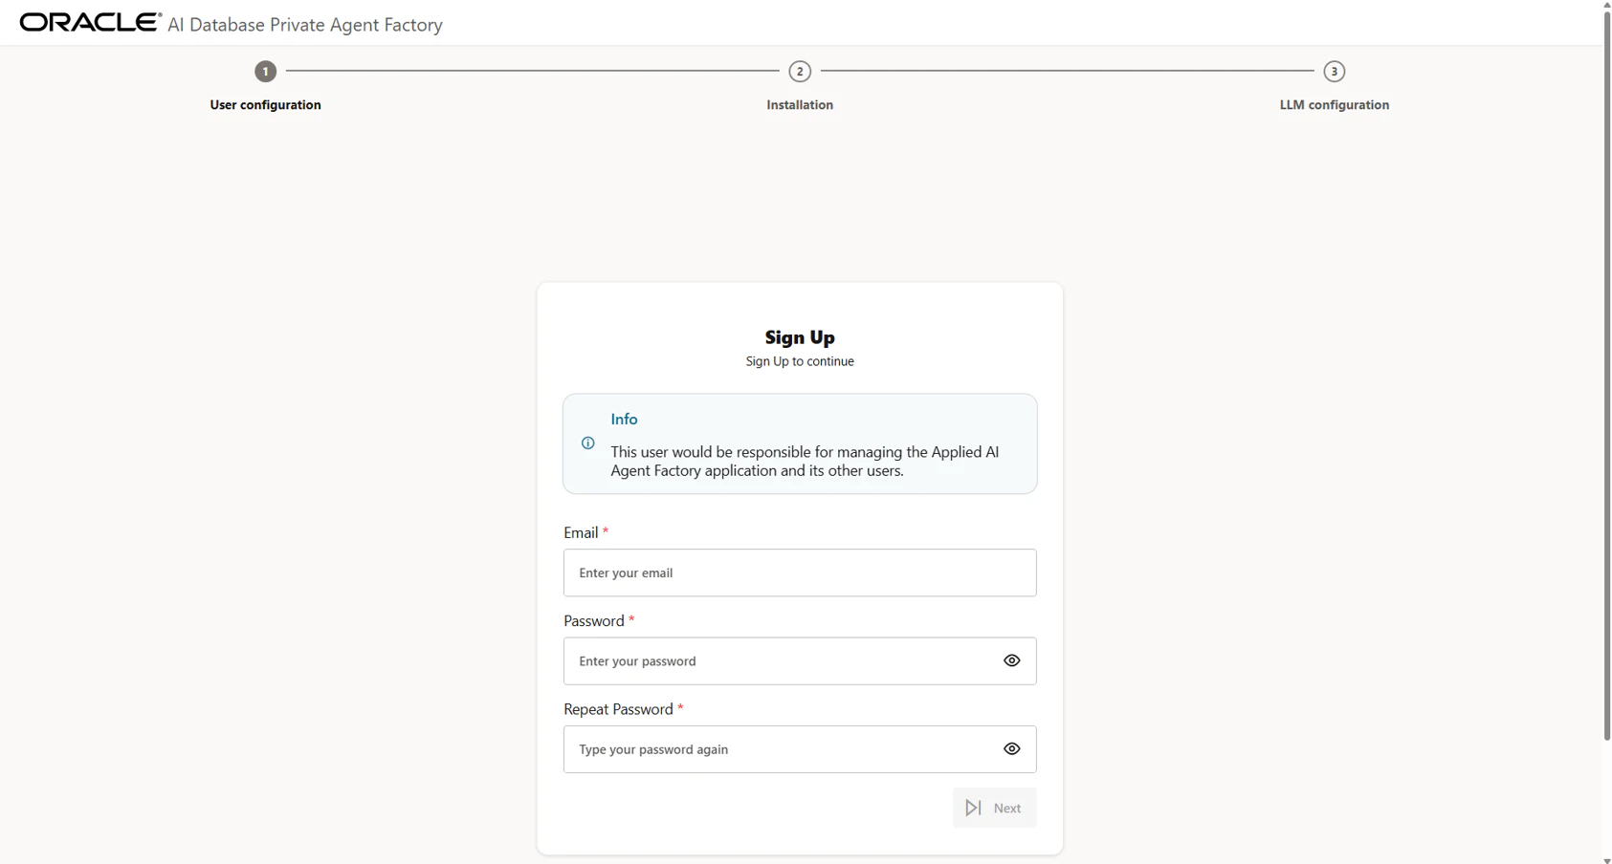Show the Repeat Password contents via eye icon
The height and width of the screenshot is (864, 1612).
click(1012, 749)
